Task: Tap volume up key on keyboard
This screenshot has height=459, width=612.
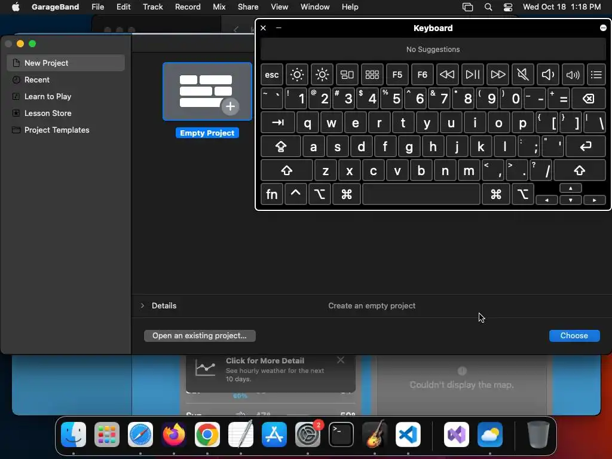Action: tap(573, 75)
